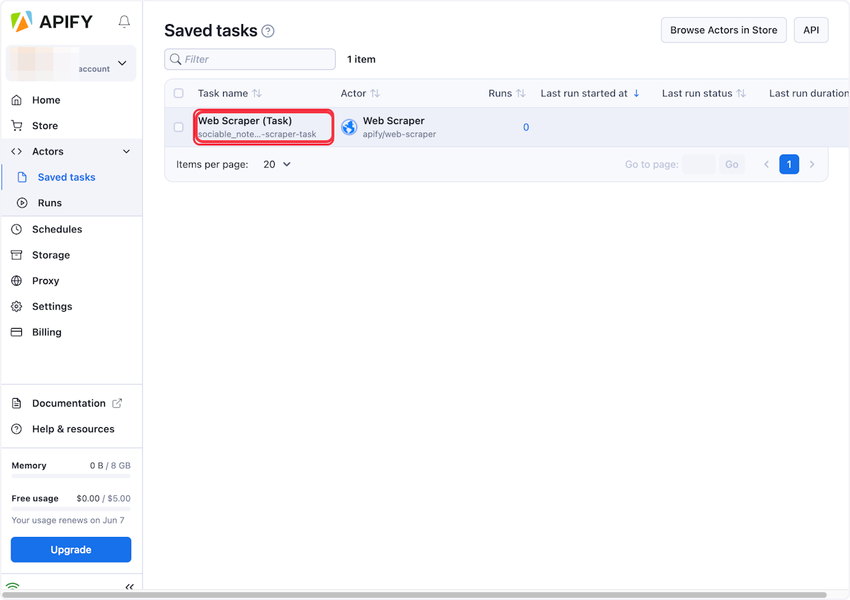This screenshot has width=850, height=600.
Task: Open the Web Scraper actor link
Action: point(394,121)
